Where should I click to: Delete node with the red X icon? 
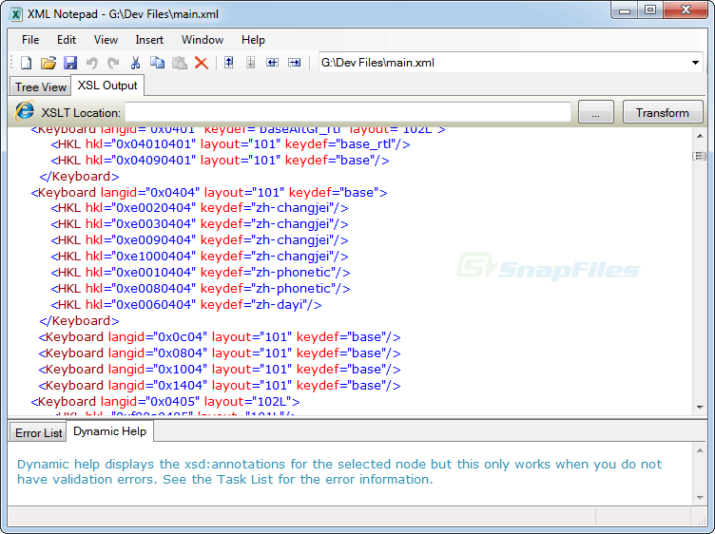click(x=202, y=63)
